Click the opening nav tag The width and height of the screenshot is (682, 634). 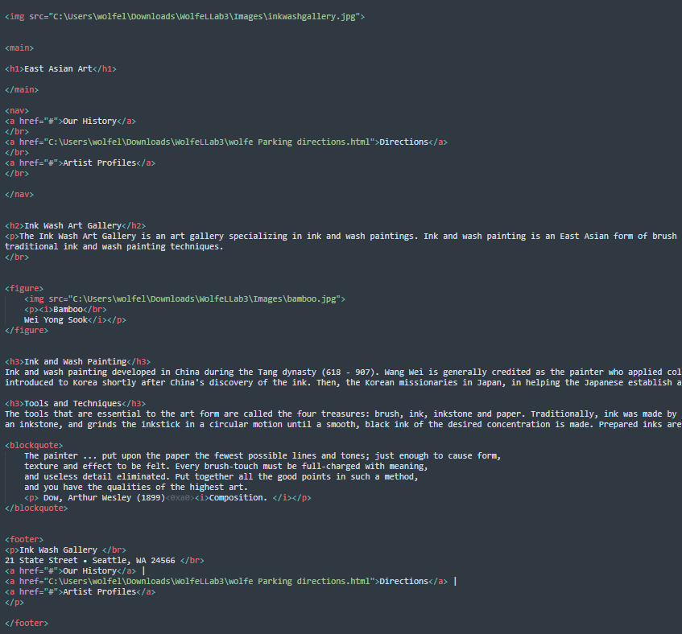pos(17,111)
